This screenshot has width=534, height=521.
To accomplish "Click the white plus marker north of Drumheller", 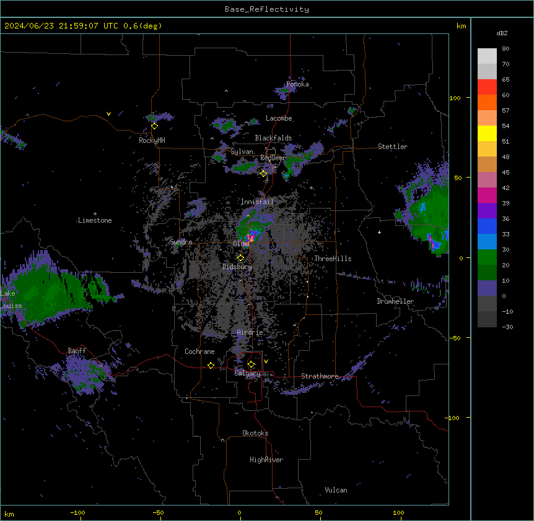I will [x=379, y=232].
